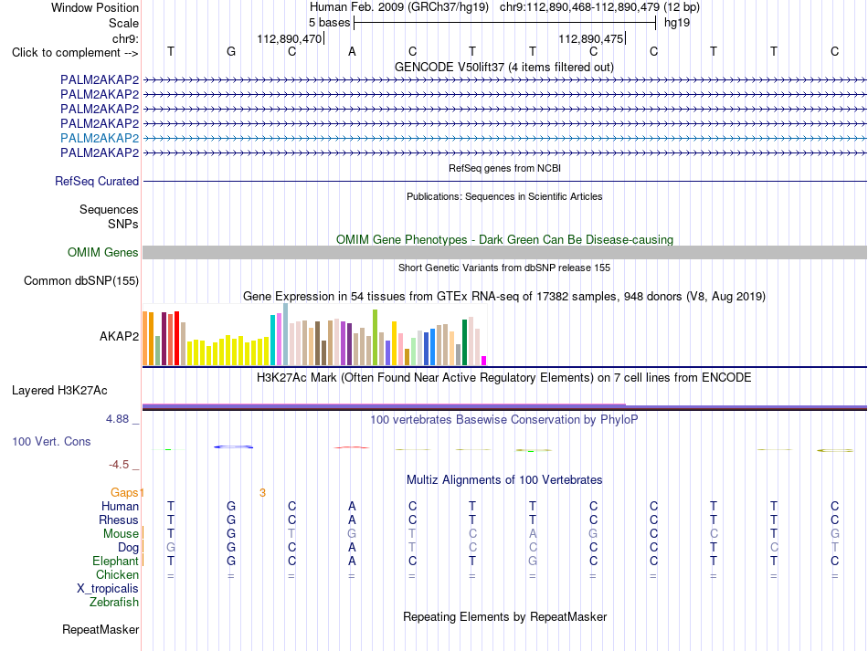The width and height of the screenshot is (868, 651).
Task: Click the Layered H3K27Ac signal bar
Action: (x=504, y=407)
